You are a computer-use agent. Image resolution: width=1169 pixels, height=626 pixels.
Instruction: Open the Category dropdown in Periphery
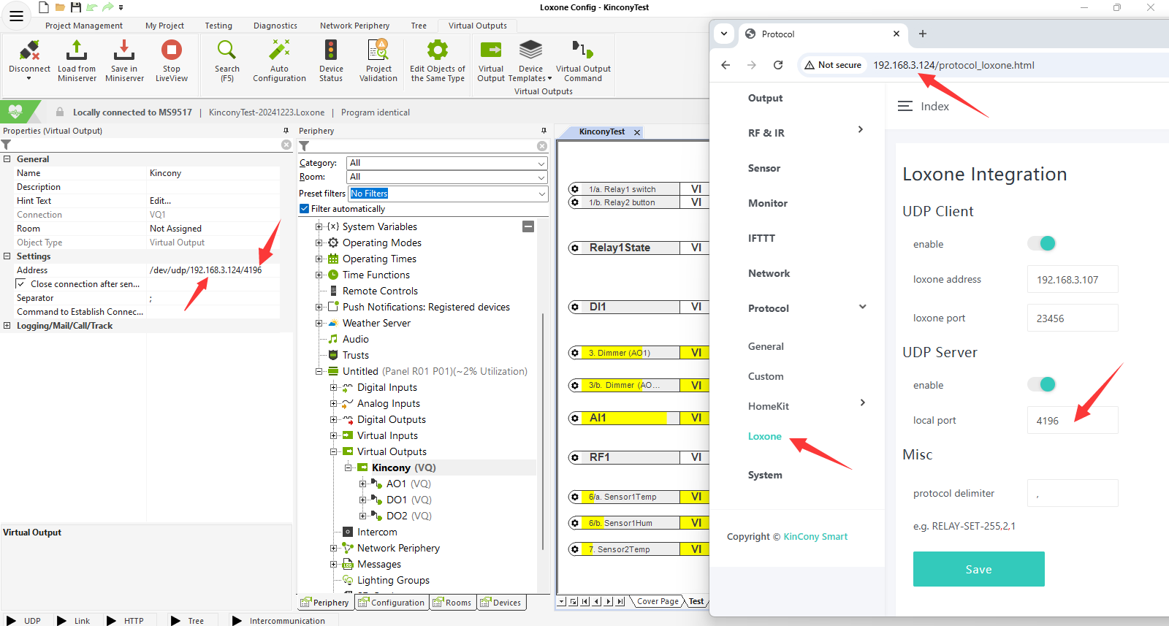click(x=447, y=163)
